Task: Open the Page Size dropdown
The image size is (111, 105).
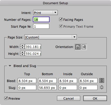Action: click(51, 37)
